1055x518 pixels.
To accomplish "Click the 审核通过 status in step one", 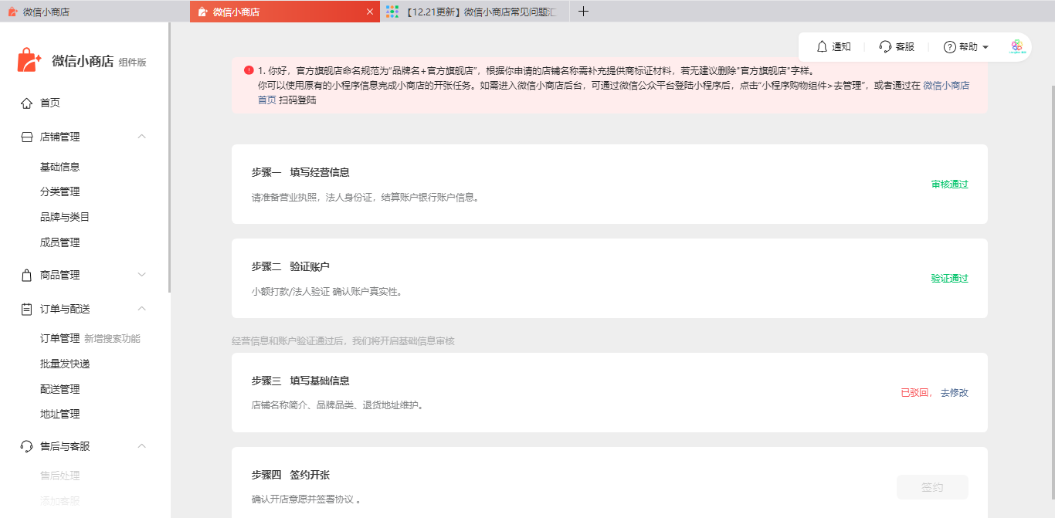I will pyautogui.click(x=949, y=185).
